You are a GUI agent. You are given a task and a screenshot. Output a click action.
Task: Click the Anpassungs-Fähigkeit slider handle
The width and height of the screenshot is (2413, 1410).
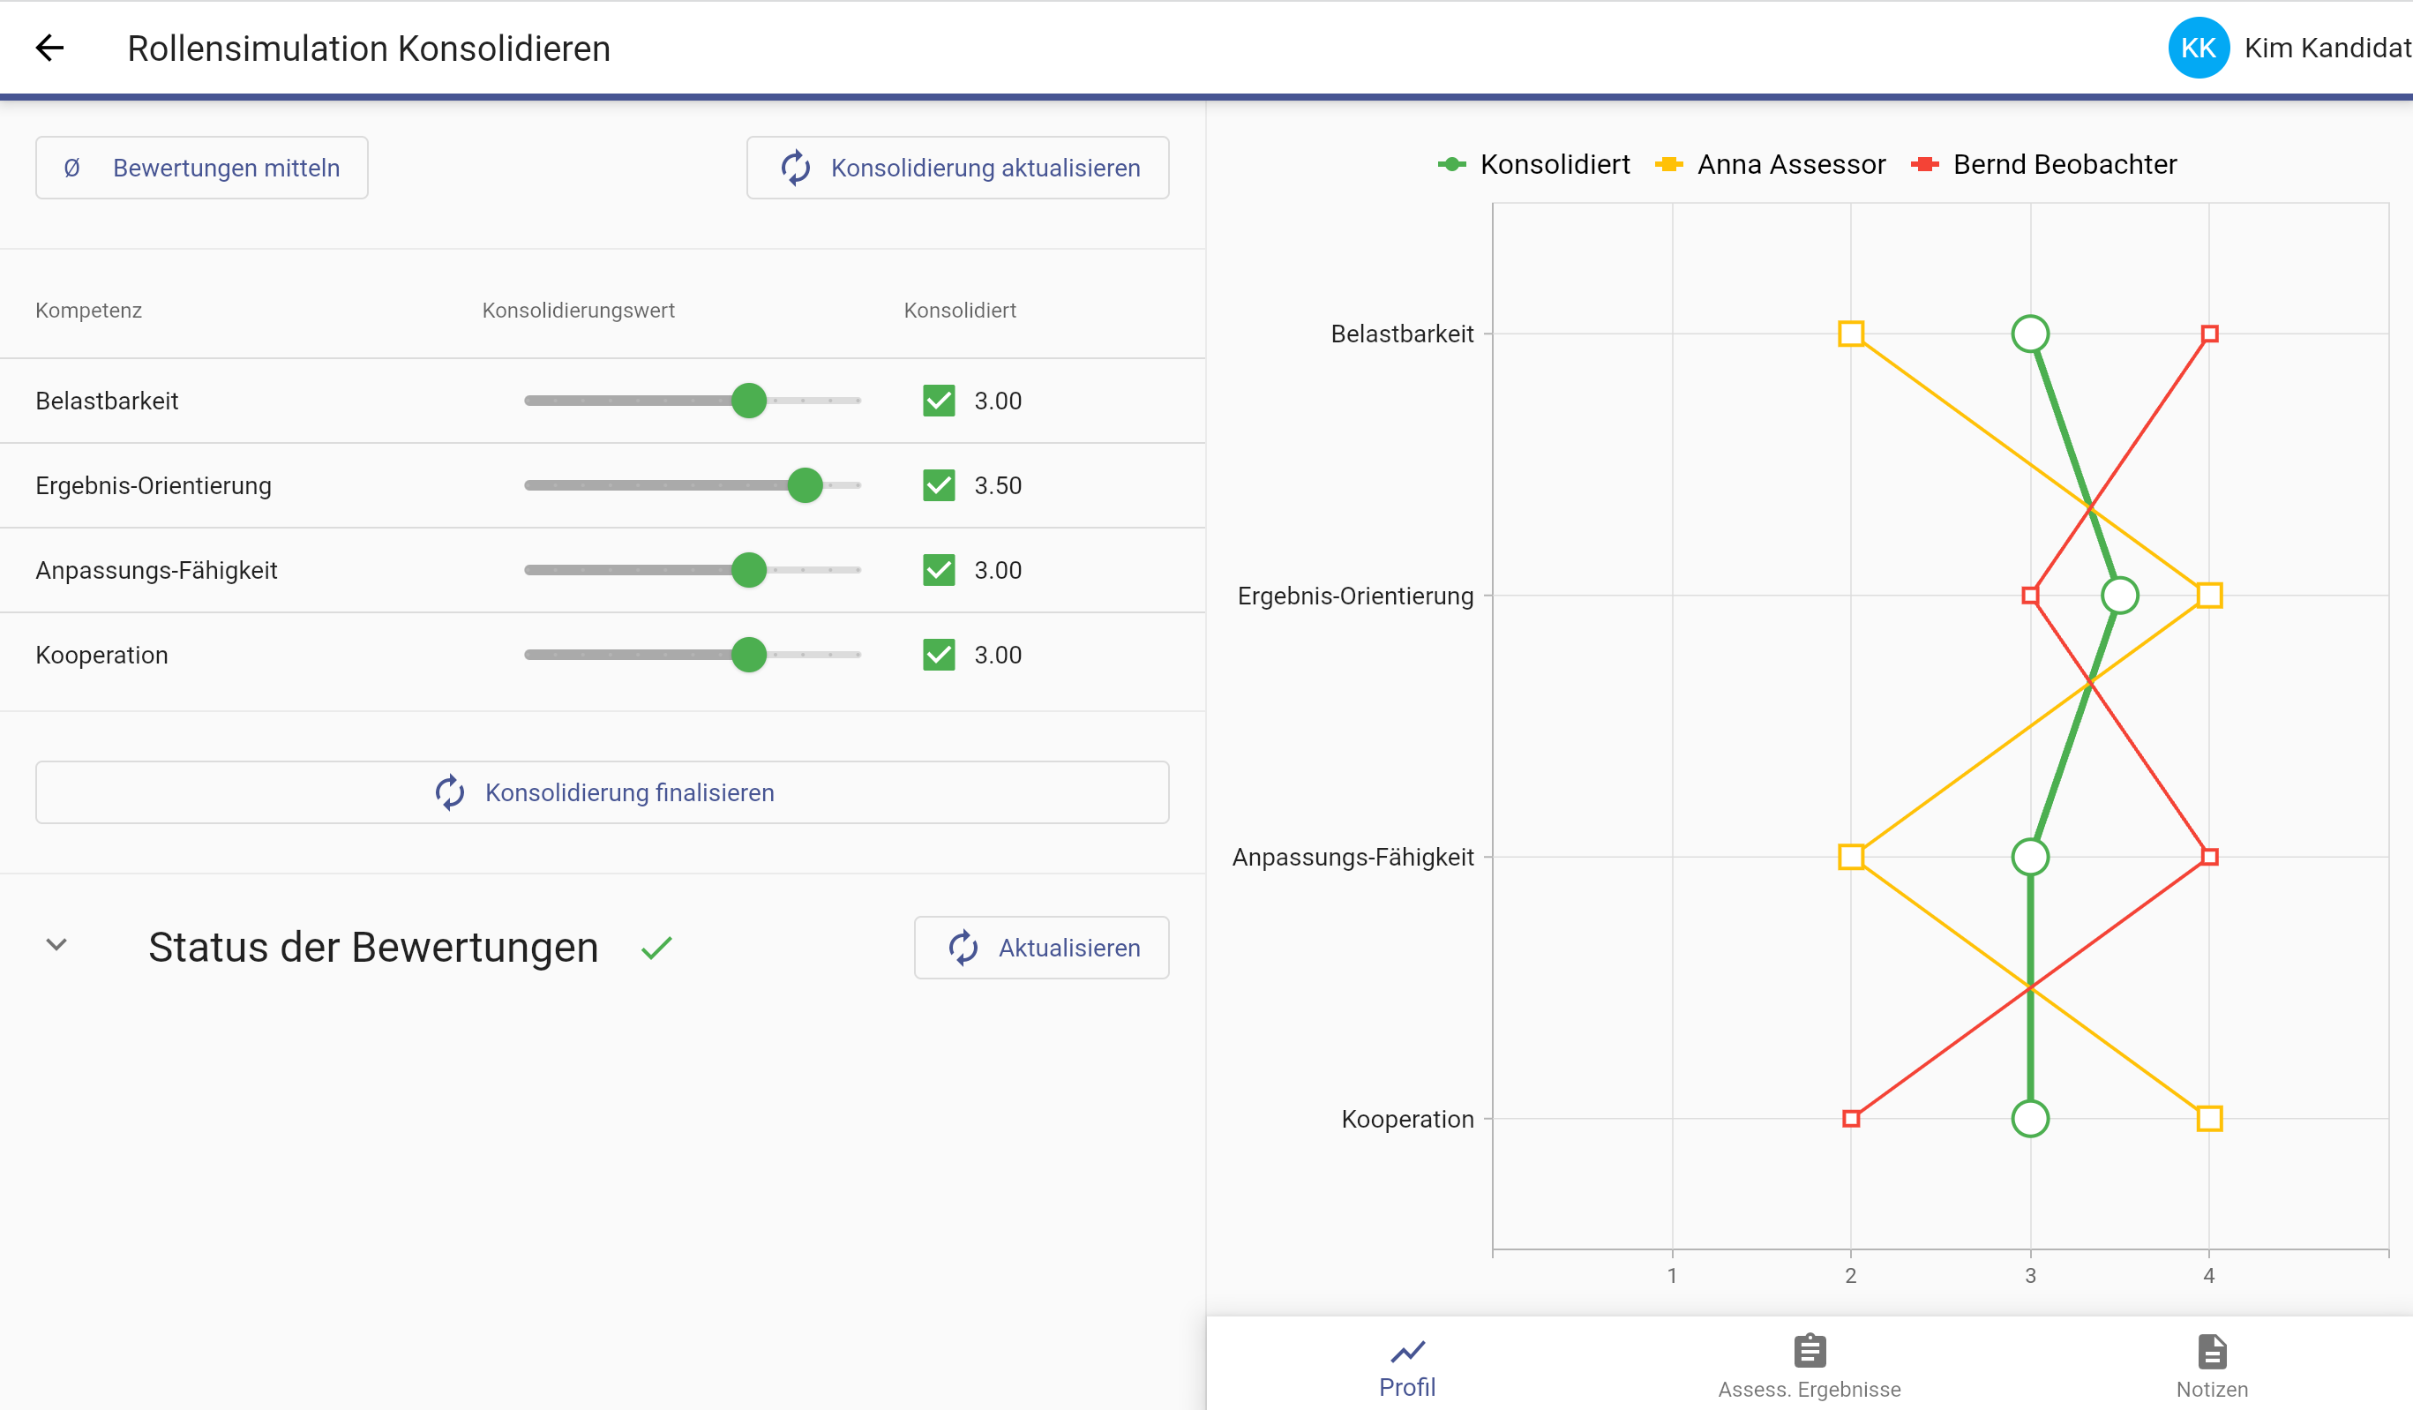tap(749, 570)
